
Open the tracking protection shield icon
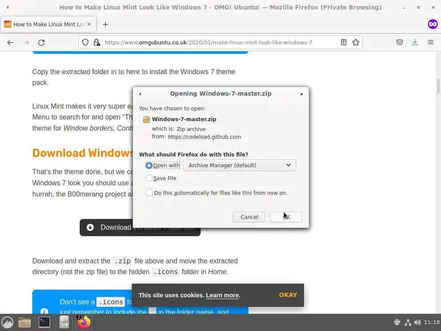[85, 43]
